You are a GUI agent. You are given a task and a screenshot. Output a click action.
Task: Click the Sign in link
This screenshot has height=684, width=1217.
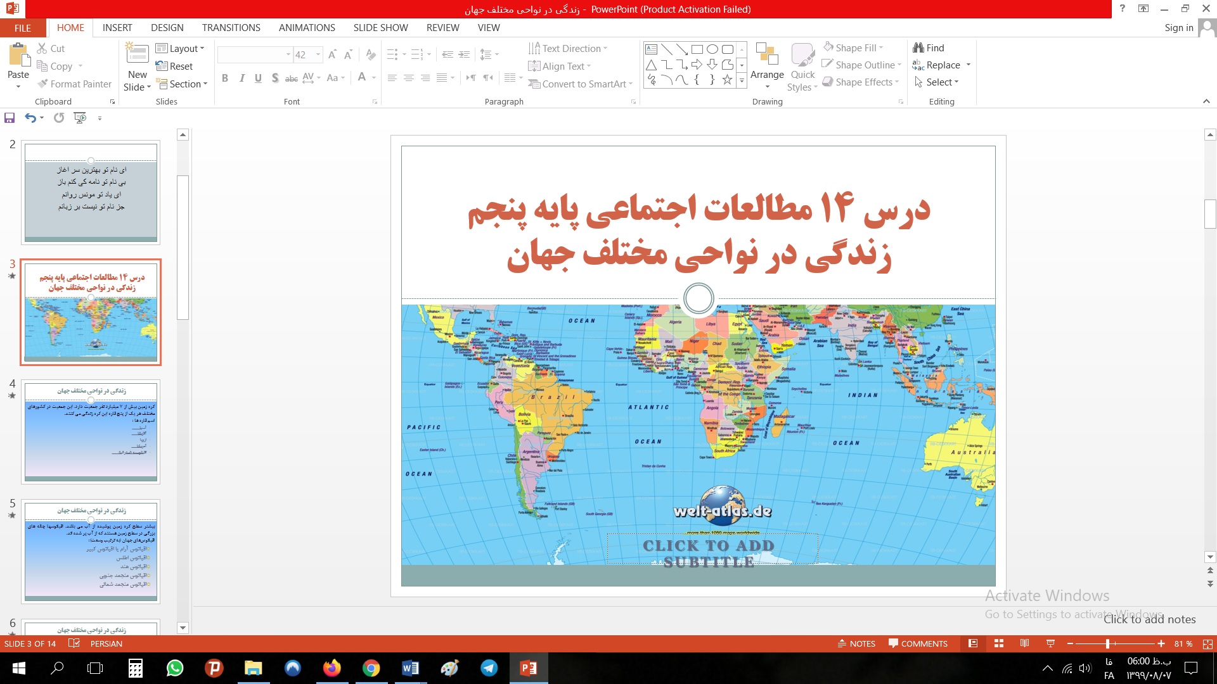tap(1178, 27)
